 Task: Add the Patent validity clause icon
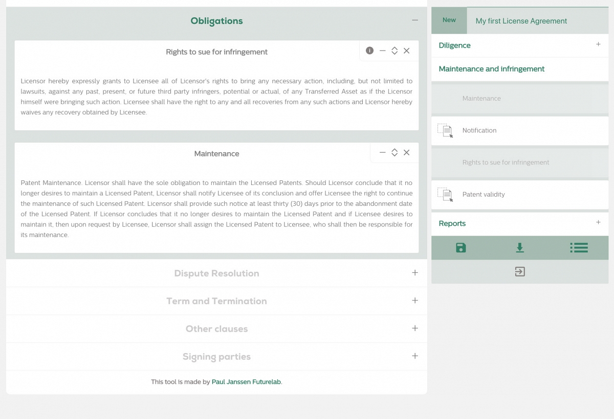point(445,195)
